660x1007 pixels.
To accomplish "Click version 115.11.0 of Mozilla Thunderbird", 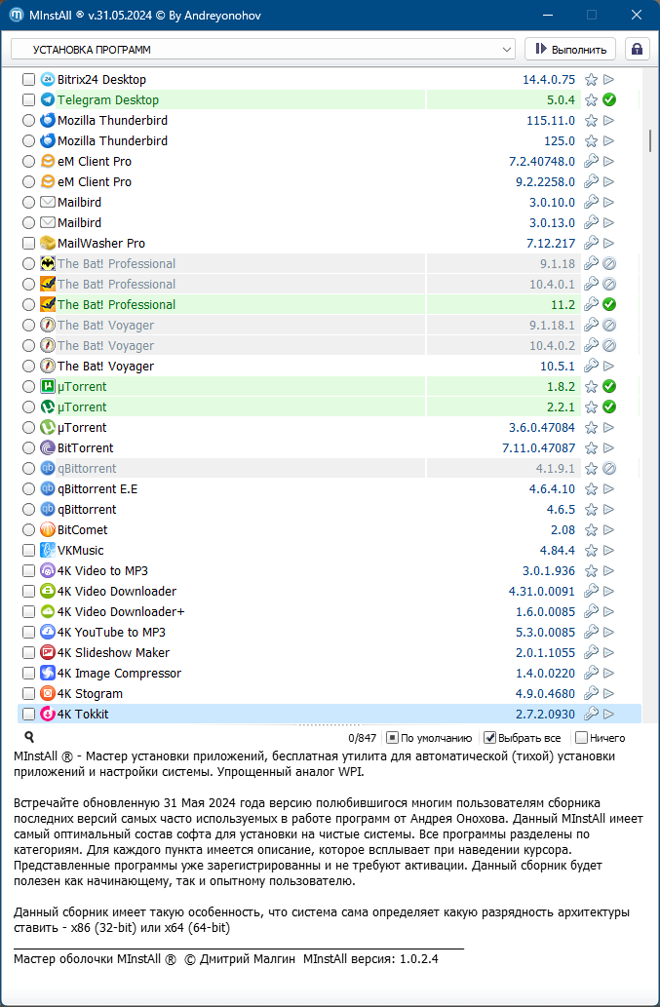I will coord(549,121).
